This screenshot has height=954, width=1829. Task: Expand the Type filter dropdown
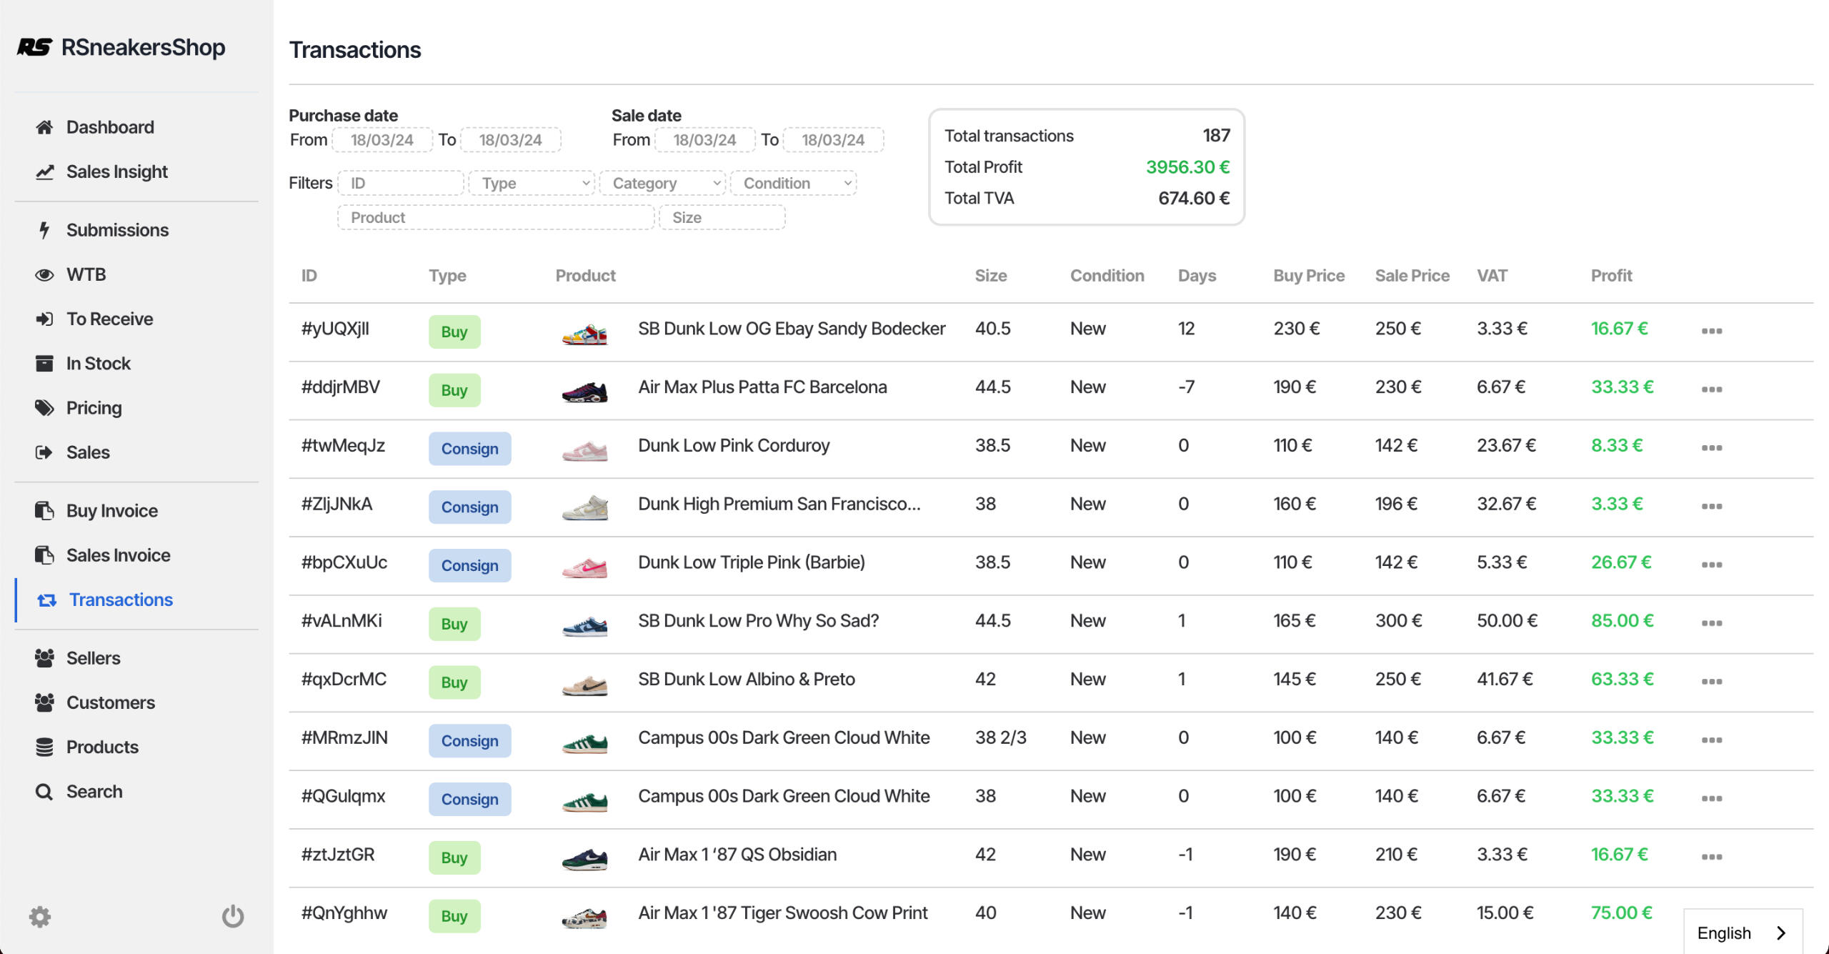click(x=532, y=183)
